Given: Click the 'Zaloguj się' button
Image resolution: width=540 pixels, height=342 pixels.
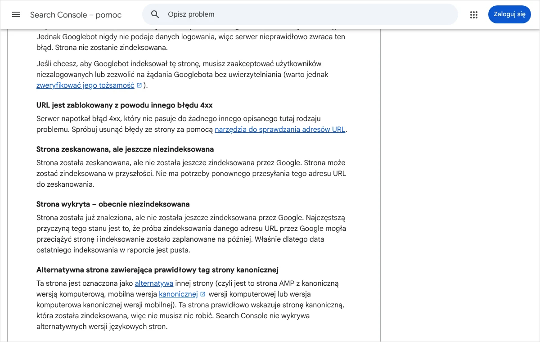Looking at the screenshot, I should 509,14.
